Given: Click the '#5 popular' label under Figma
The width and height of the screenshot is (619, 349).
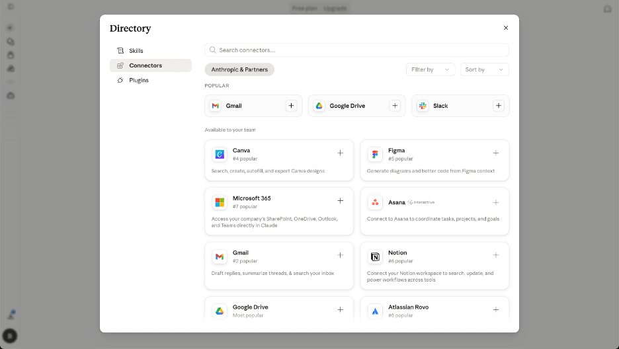Looking at the screenshot, I should click(400, 159).
